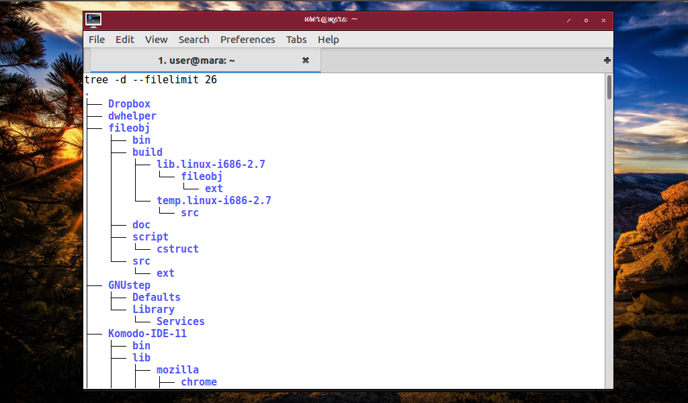Image resolution: width=688 pixels, height=403 pixels.
Task: Close the terminal window
Action: point(604,20)
